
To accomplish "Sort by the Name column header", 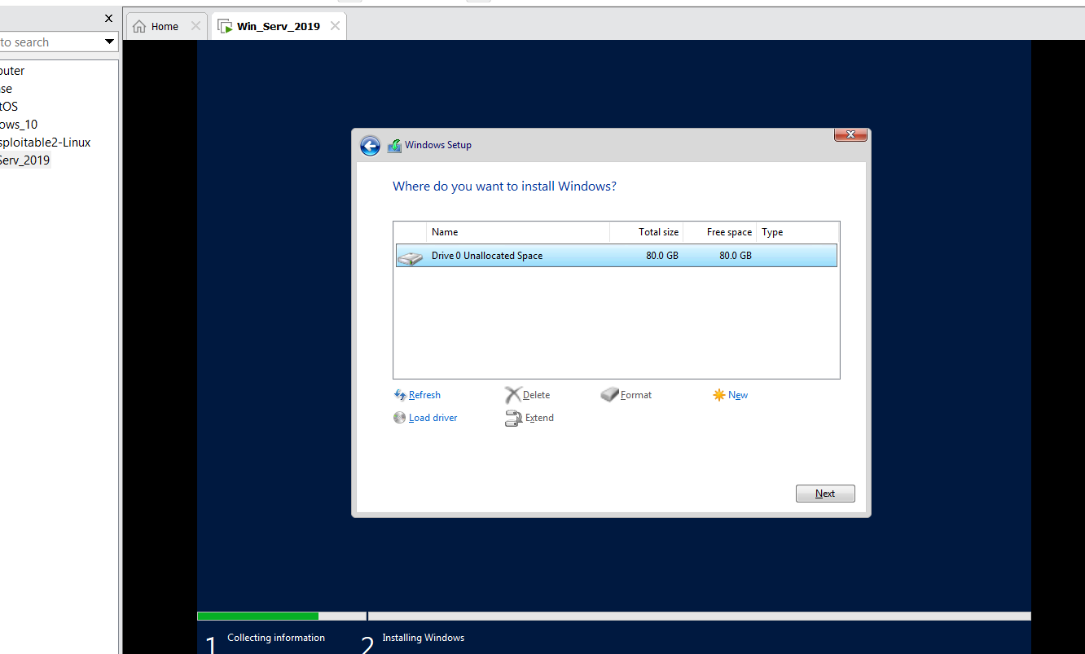I will click(517, 232).
